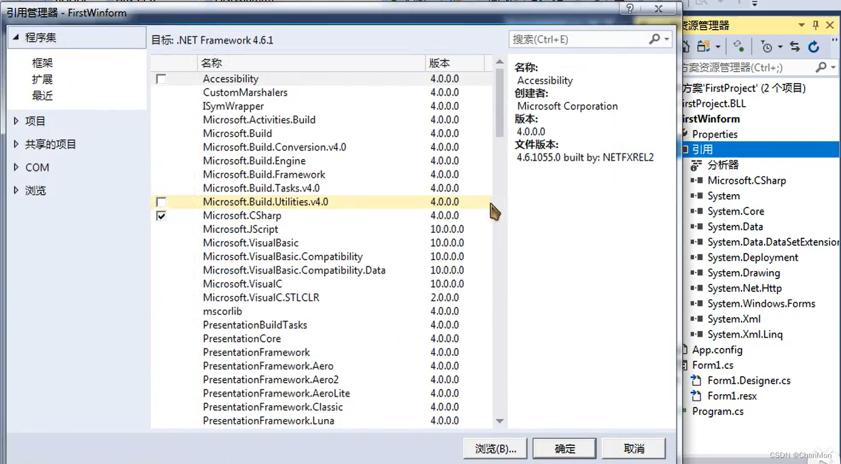
Task: Select the 框架 subcategory
Action: click(x=42, y=63)
